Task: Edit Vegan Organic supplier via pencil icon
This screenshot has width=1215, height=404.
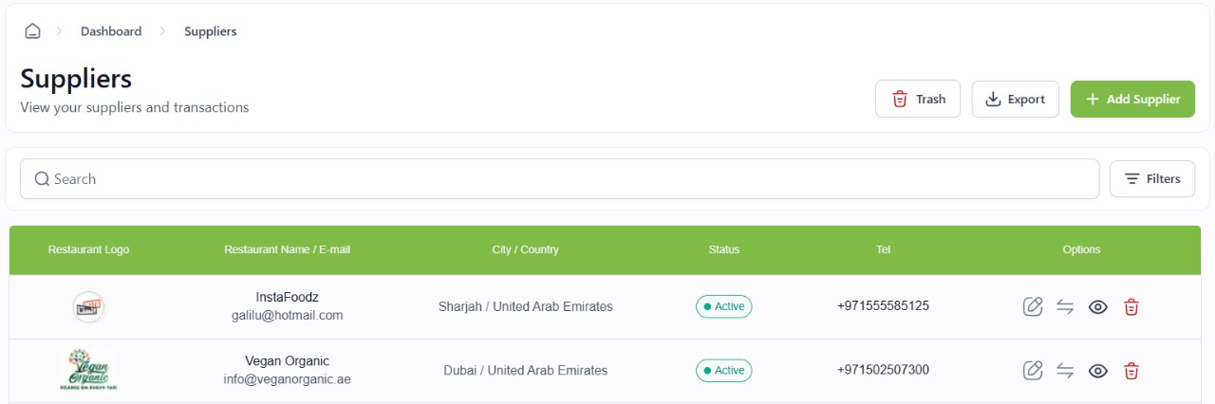Action: point(1033,371)
